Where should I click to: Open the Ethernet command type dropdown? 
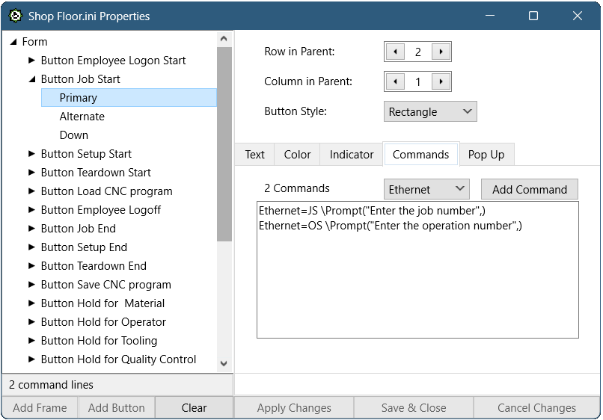tap(426, 189)
